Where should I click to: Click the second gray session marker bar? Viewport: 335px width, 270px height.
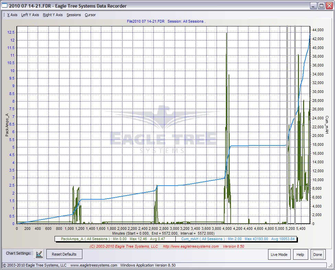click(x=295, y=124)
